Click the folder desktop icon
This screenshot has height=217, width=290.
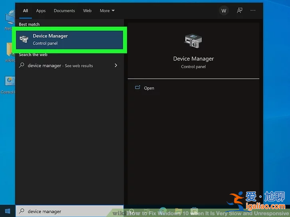10,52
